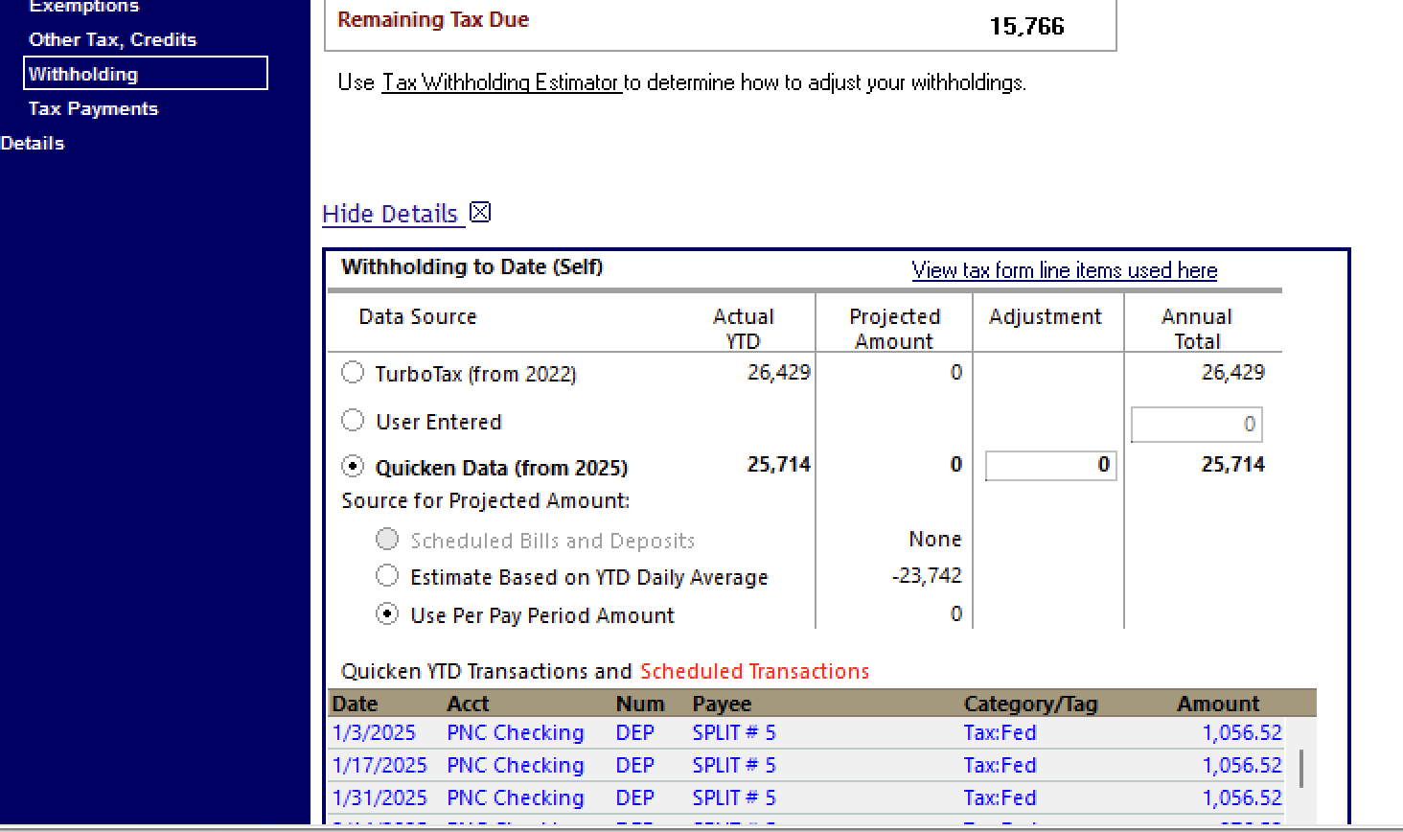Open Tax Payments in the sidebar
The image size is (1403, 832).
tap(93, 108)
